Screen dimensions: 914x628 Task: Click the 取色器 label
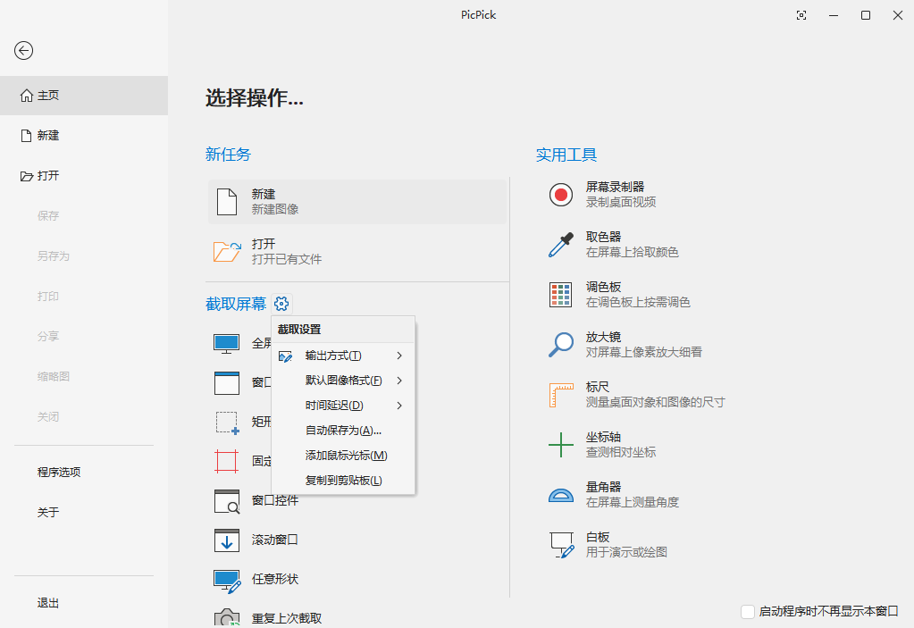point(603,237)
